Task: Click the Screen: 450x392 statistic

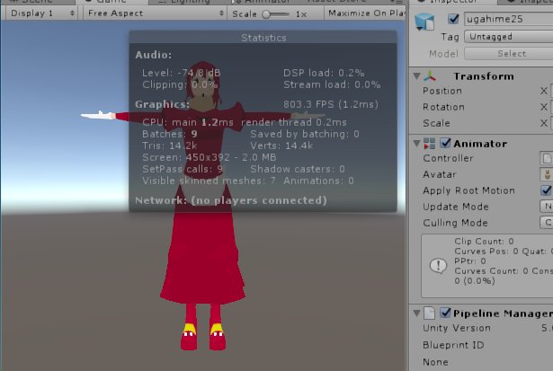Action: [x=210, y=157]
